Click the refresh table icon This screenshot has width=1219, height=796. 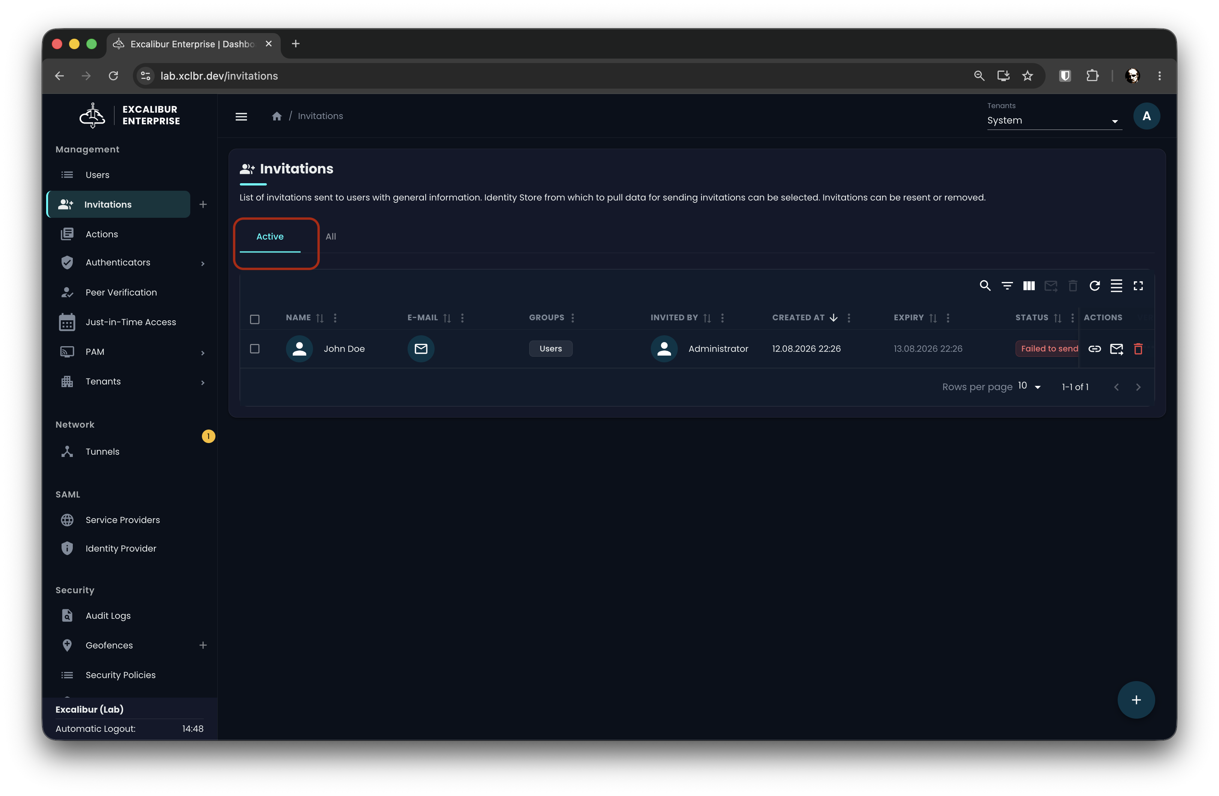tap(1094, 285)
